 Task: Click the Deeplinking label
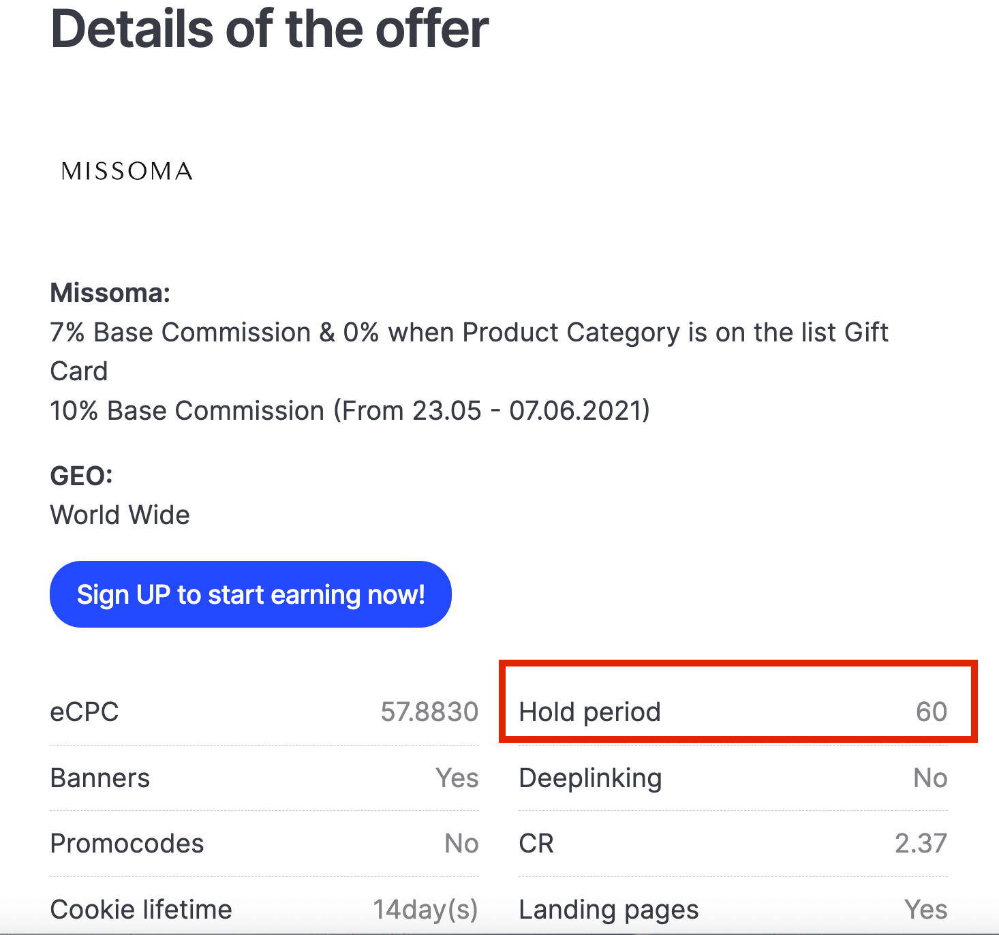coord(590,778)
